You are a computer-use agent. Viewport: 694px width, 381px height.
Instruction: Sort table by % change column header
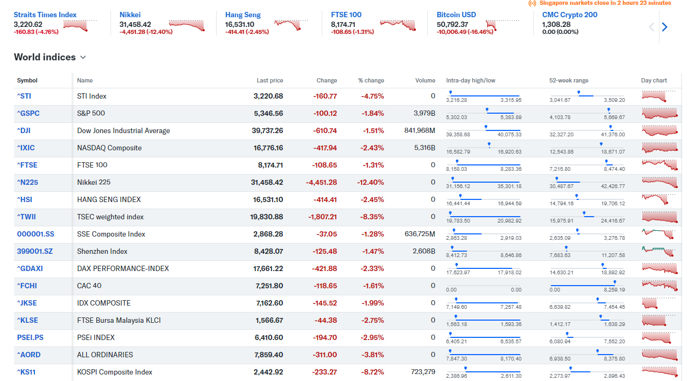coord(371,80)
